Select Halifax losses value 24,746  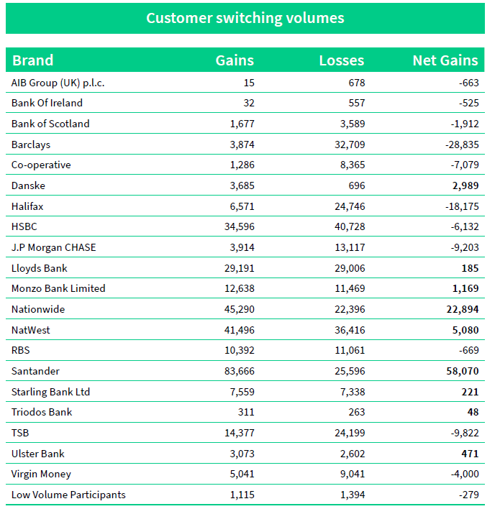click(350, 206)
